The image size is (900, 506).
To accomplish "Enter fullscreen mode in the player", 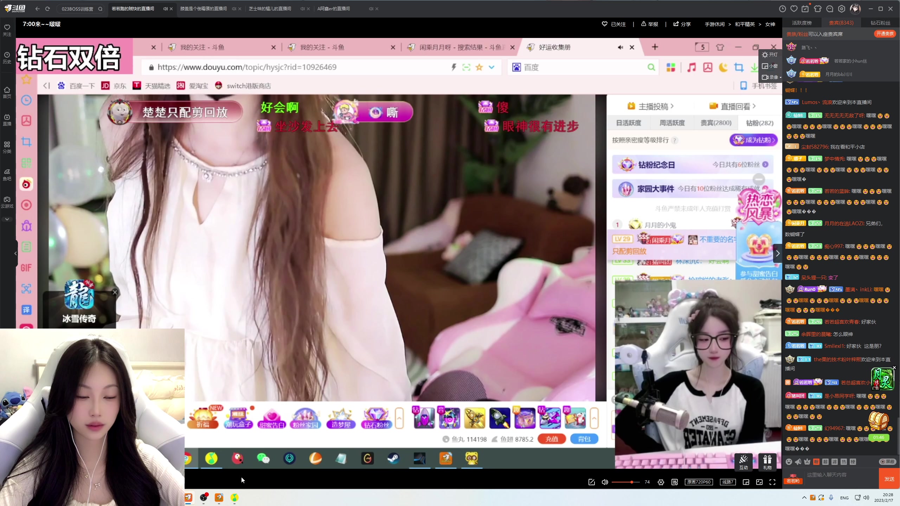I will (x=772, y=482).
